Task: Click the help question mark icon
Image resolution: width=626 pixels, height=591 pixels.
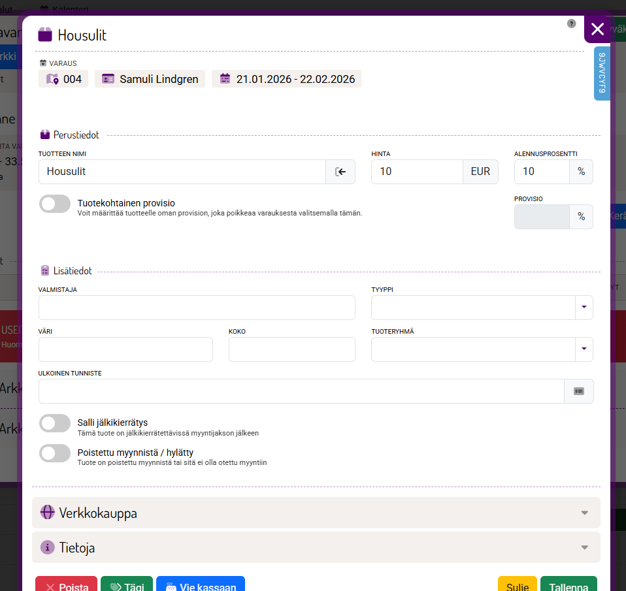Action: pyautogui.click(x=572, y=24)
